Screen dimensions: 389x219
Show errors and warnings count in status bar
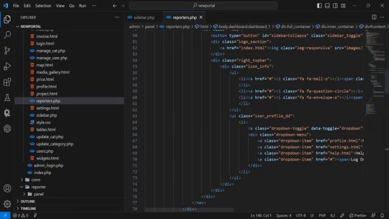tap(20, 215)
